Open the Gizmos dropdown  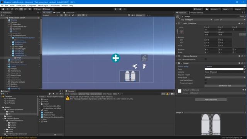pos(140,15)
